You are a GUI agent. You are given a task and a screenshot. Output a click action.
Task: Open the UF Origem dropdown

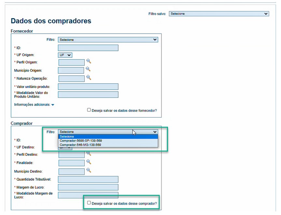pyautogui.click(x=65, y=55)
